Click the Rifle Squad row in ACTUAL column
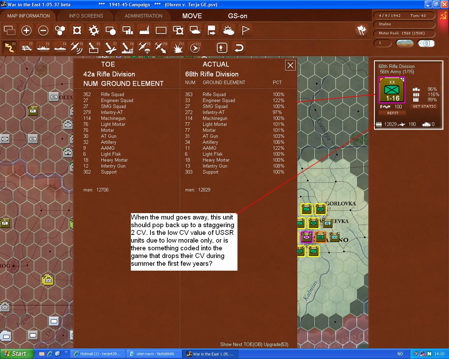The width and height of the screenshot is (449, 359). click(x=235, y=94)
